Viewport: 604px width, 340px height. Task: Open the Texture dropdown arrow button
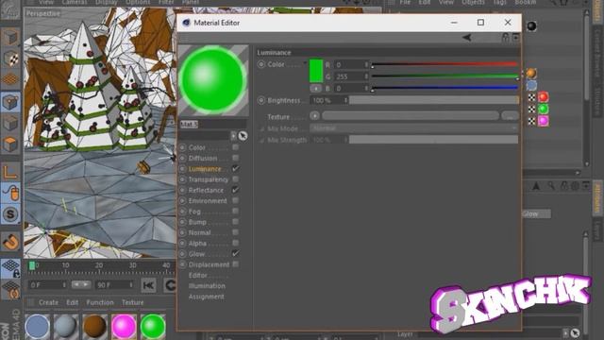[x=314, y=115]
